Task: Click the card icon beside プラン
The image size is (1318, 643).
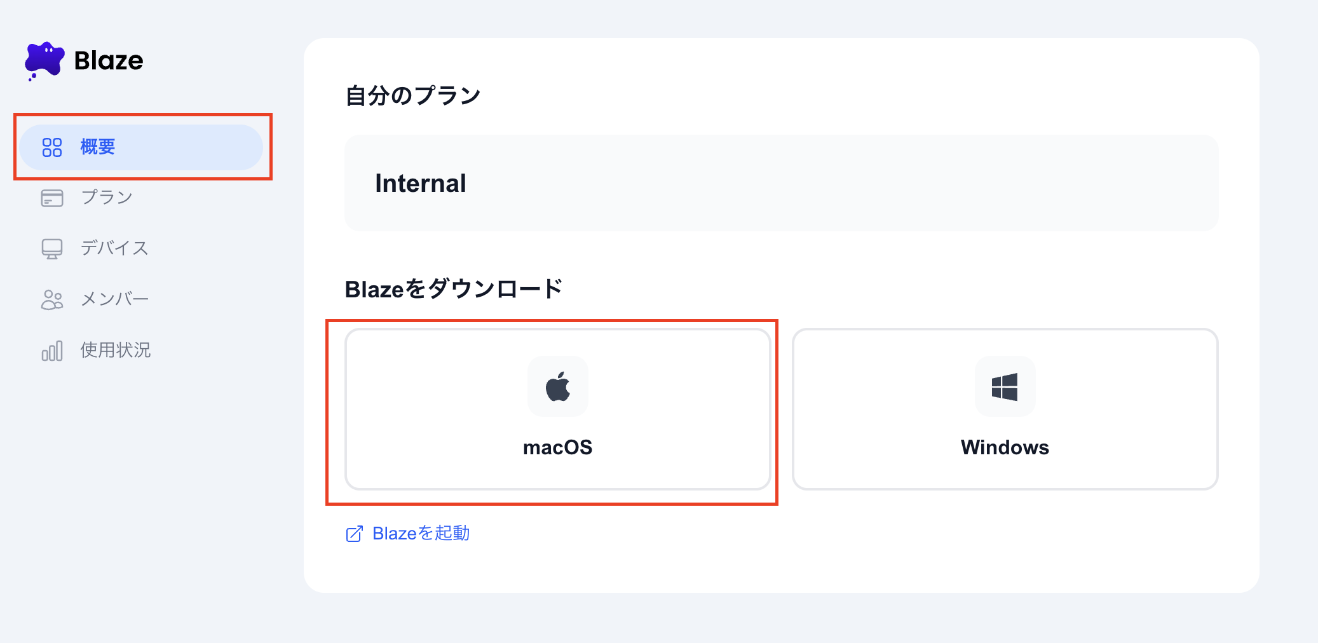Action: click(x=52, y=198)
